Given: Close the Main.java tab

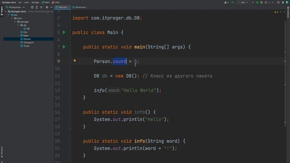Looking at the screenshot, I should (69, 7).
